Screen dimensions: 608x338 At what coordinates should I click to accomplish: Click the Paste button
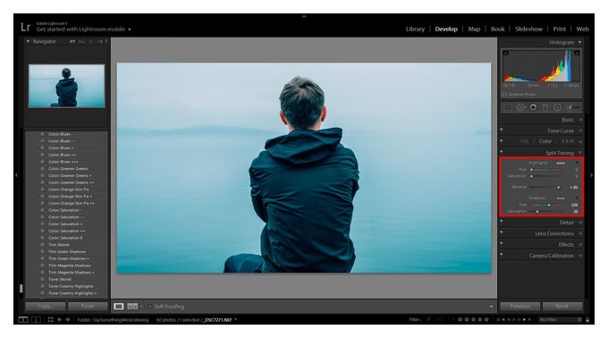[x=88, y=306]
